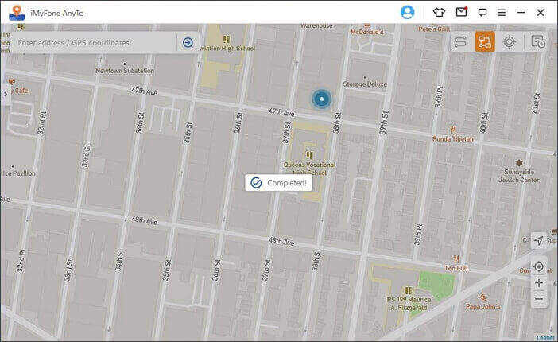
Task: Focus the address / GPS coordinates field
Action: click(93, 43)
